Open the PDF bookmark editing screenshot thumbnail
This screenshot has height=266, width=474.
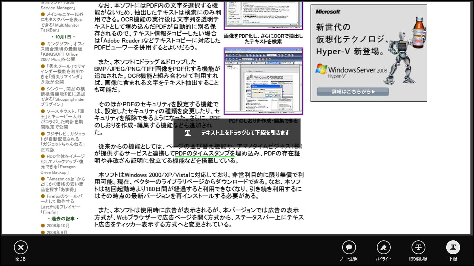[263, 81]
